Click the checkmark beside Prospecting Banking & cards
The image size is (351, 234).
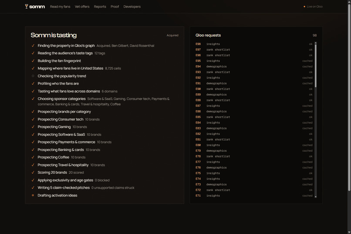tap(33, 149)
